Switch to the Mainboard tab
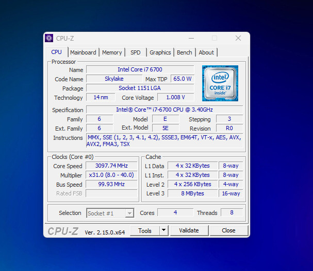The width and height of the screenshot is (313, 271). tap(83, 52)
